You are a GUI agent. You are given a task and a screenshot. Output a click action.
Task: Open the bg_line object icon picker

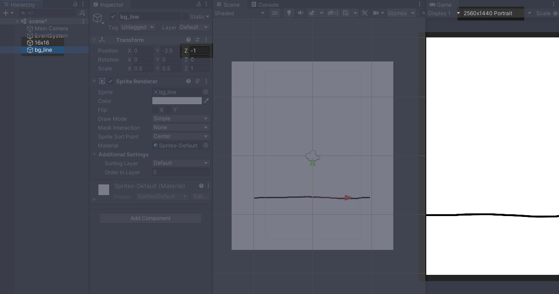98,19
